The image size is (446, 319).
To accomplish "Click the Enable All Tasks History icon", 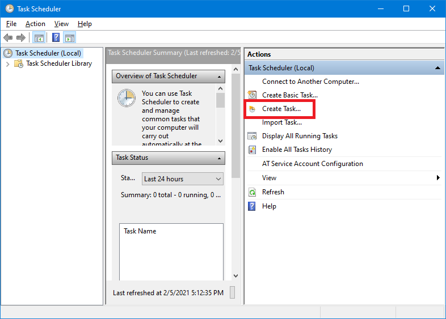I will 252,150.
